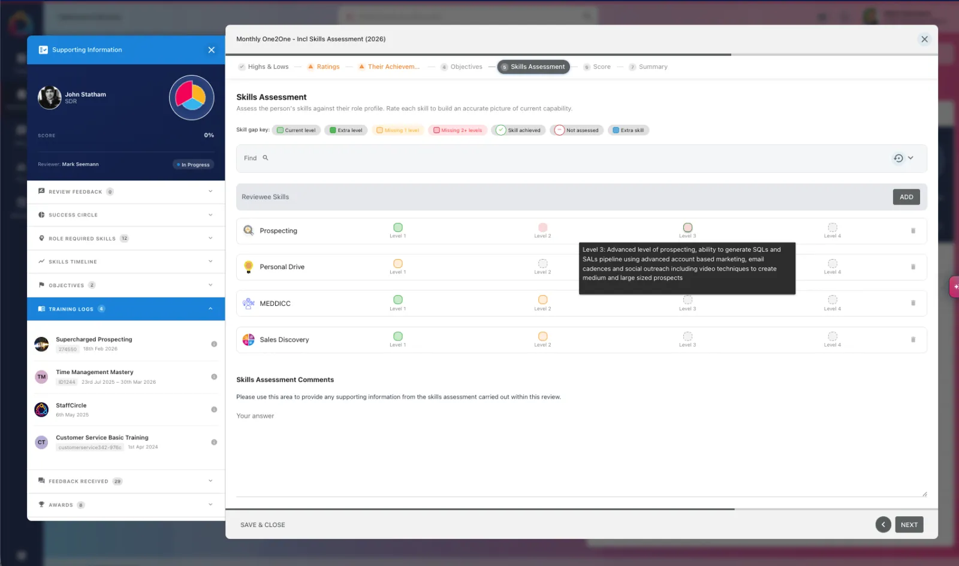This screenshot has width=959, height=566.
Task: Click the In Progress status badge
Action: pyautogui.click(x=194, y=164)
